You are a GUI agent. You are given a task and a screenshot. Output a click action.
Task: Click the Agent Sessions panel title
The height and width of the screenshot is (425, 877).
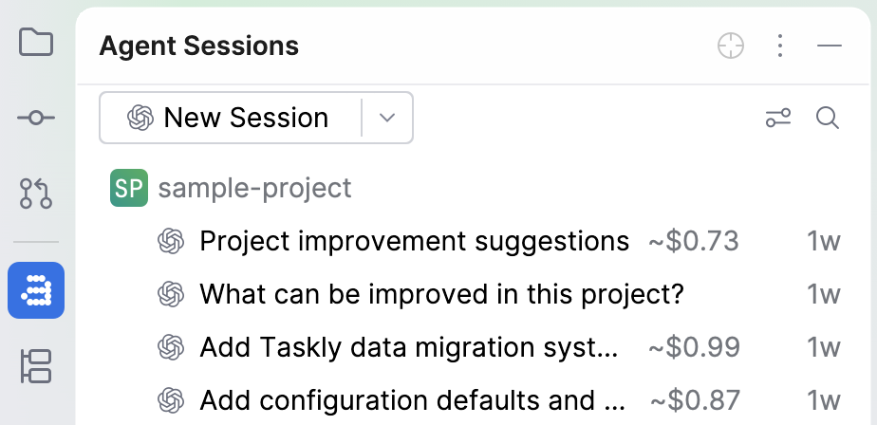[199, 46]
